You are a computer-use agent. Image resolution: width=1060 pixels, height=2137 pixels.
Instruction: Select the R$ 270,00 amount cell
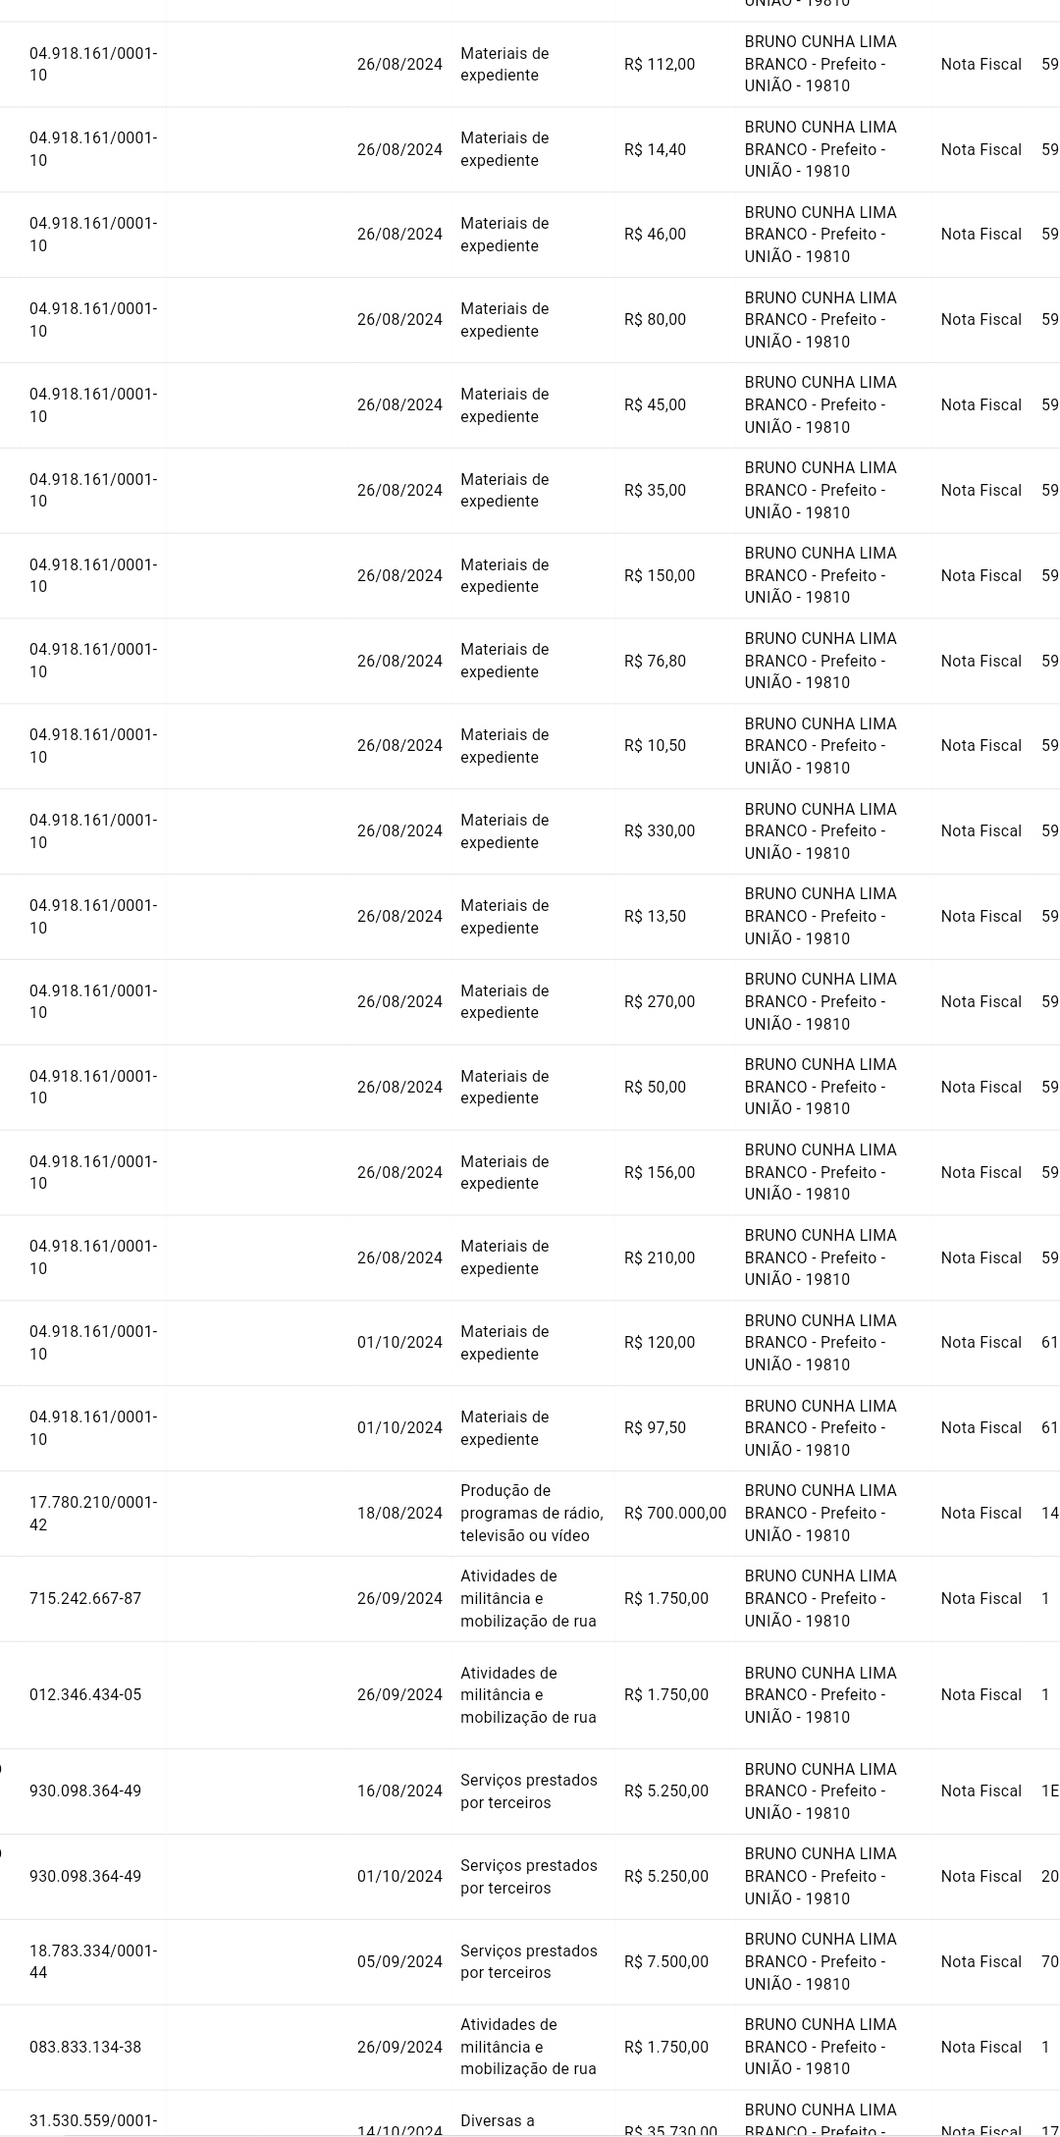point(659,1001)
